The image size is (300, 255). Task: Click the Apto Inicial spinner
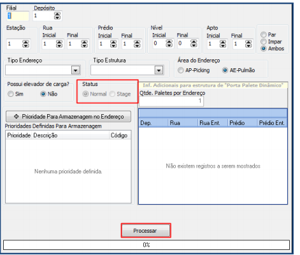click(223, 44)
